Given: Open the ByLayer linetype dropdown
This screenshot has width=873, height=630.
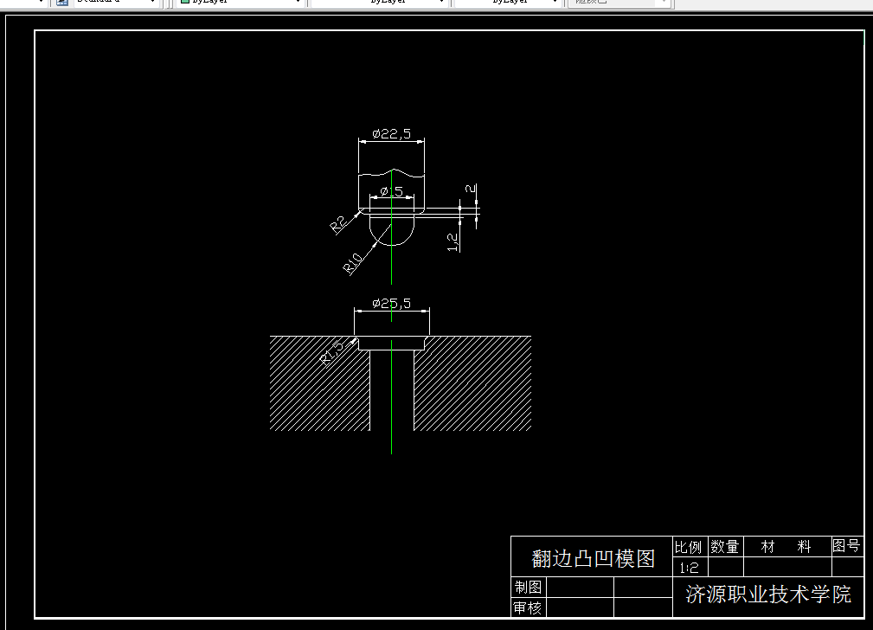Looking at the screenshot, I should tap(379, 3).
